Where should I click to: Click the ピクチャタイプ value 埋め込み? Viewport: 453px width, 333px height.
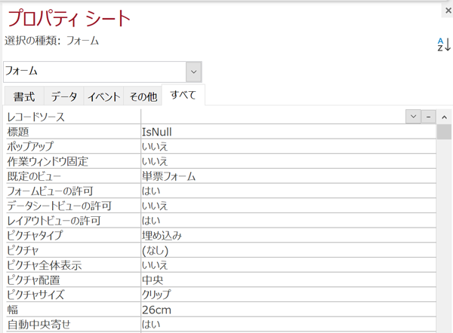[287, 236]
